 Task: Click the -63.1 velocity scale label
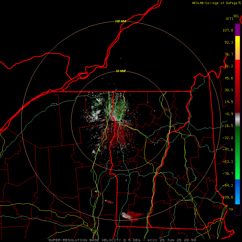pyautogui.click(x=228, y=162)
